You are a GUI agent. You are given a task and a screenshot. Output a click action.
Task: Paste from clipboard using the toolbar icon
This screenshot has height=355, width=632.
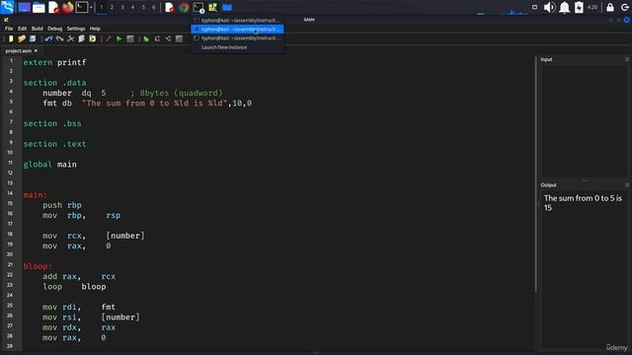[x=92, y=38]
